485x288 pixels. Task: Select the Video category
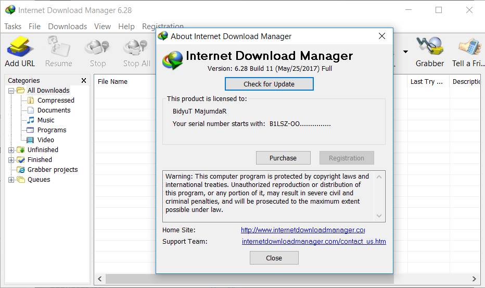click(46, 140)
